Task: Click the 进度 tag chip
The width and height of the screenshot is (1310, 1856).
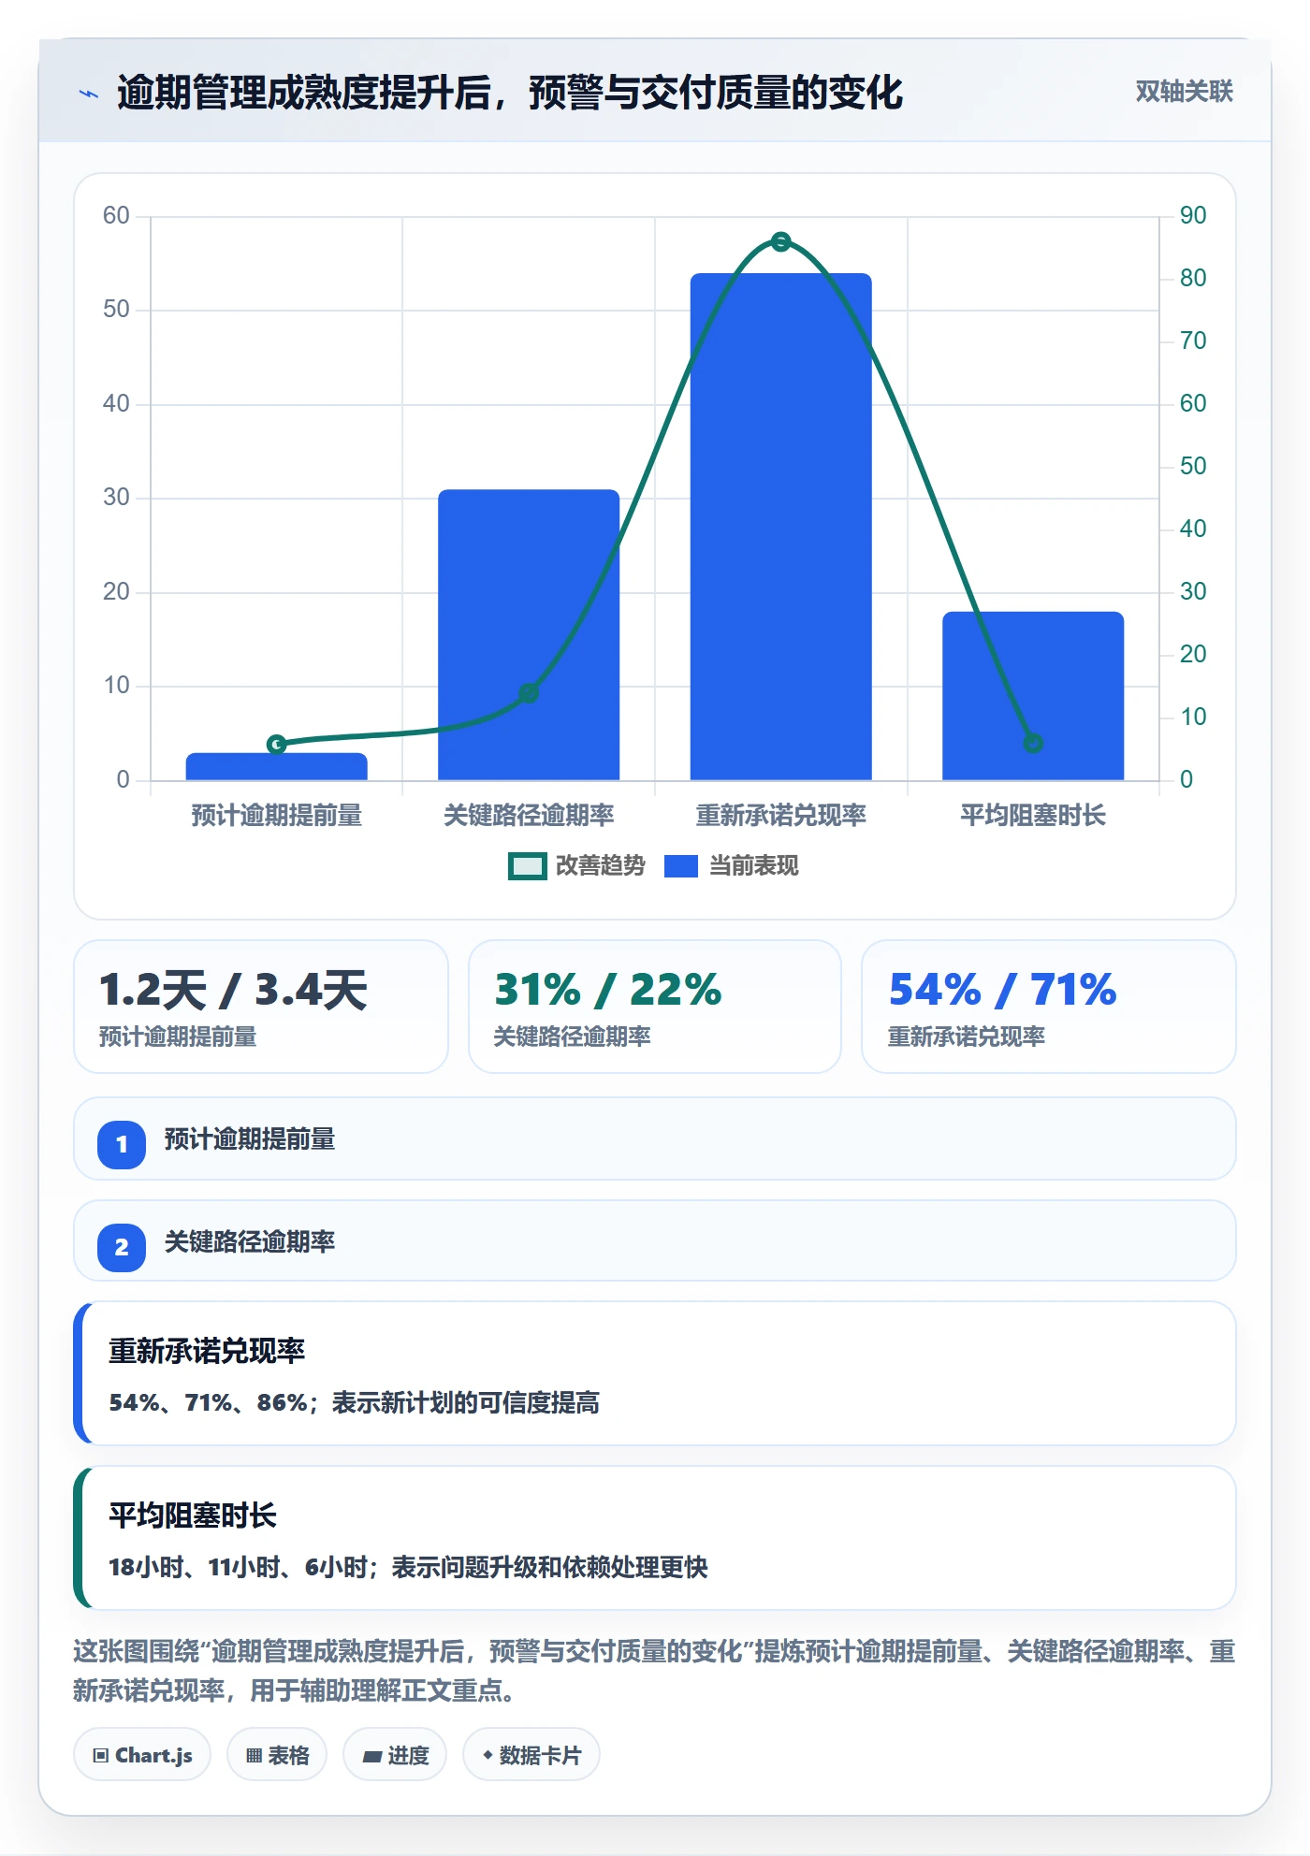Action: tap(395, 1755)
